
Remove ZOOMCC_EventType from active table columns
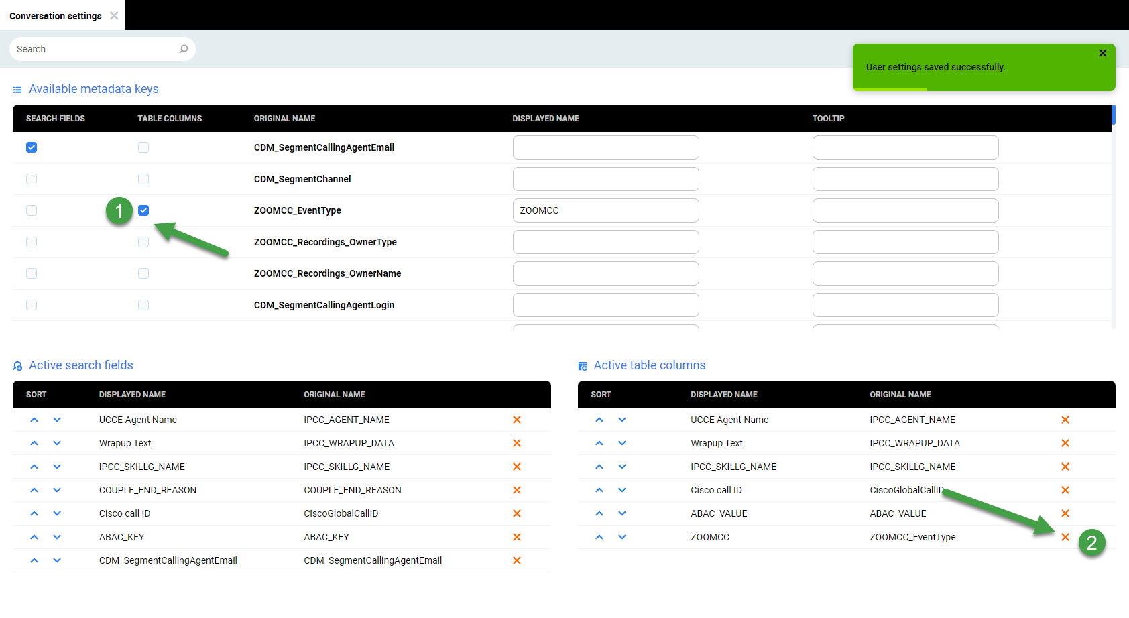click(x=1065, y=537)
